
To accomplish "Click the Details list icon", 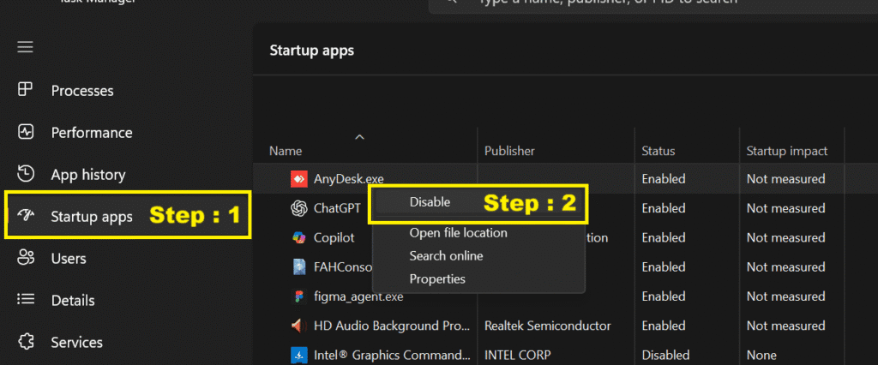I will pyautogui.click(x=26, y=300).
